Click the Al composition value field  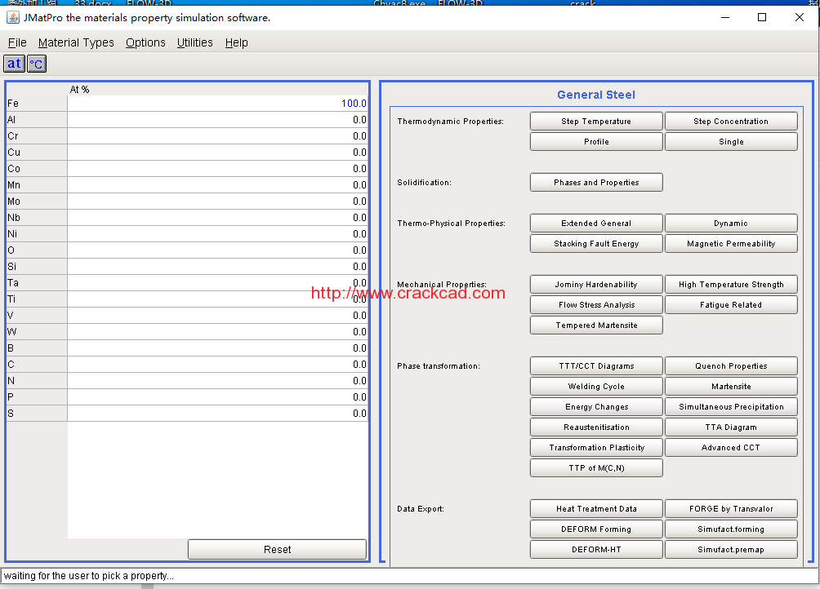pos(217,120)
